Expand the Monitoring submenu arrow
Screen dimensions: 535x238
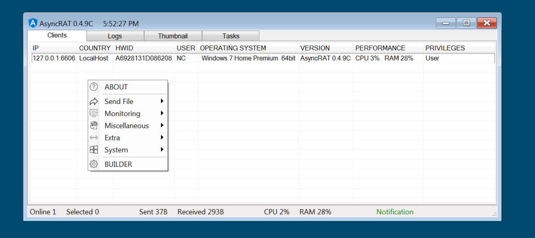162,113
